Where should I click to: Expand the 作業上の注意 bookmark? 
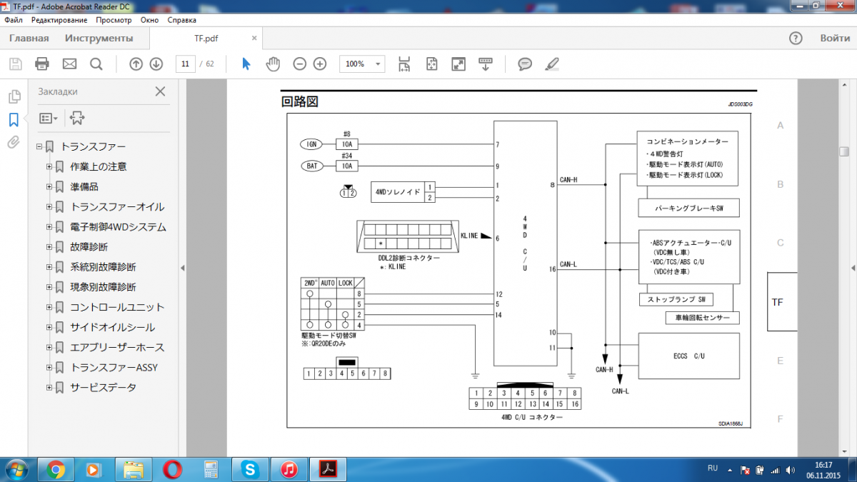point(50,167)
